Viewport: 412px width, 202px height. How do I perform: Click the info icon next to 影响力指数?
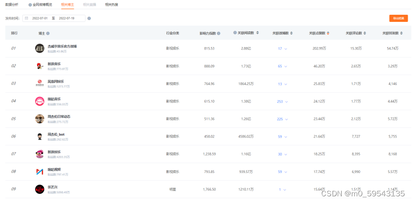click(x=219, y=33)
